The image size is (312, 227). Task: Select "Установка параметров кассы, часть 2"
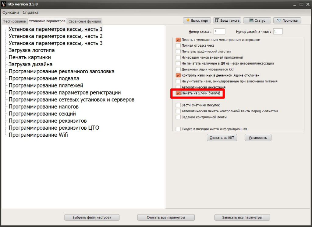coord(55,36)
